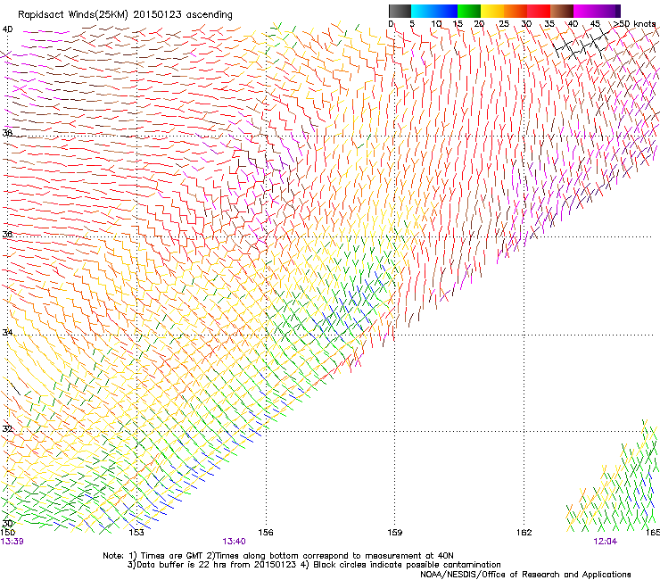
Task: Click the legend label '0'
Action: pos(391,24)
